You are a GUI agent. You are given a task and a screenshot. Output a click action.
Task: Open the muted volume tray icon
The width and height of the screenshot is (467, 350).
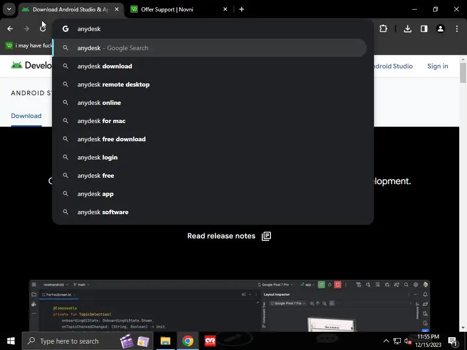408,341
